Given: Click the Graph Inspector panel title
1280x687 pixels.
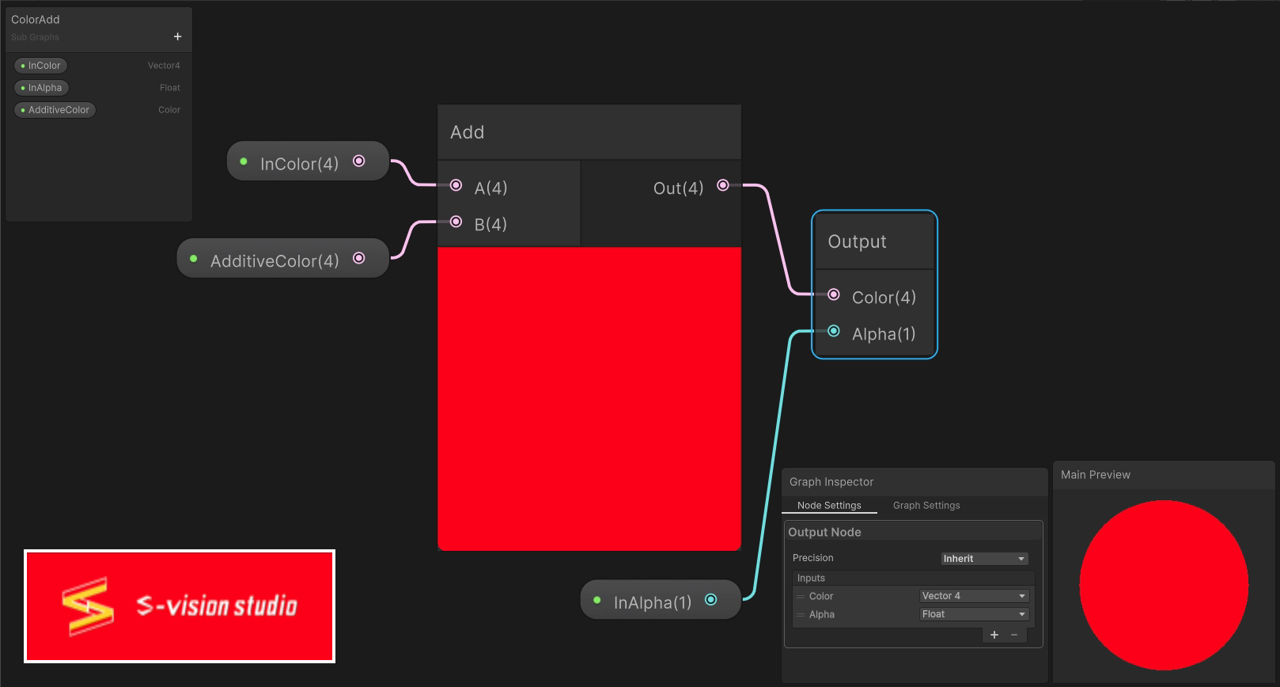Looking at the screenshot, I should tap(831, 482).
